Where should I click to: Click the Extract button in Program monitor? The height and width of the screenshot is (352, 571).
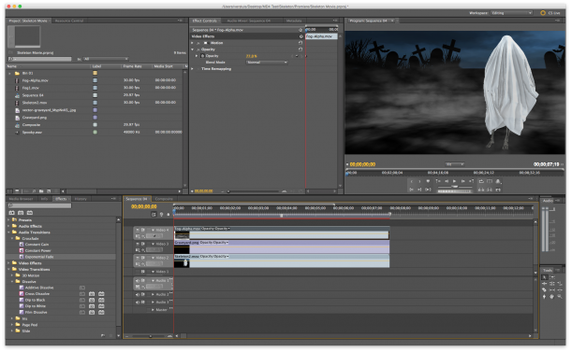pos(490,190)
